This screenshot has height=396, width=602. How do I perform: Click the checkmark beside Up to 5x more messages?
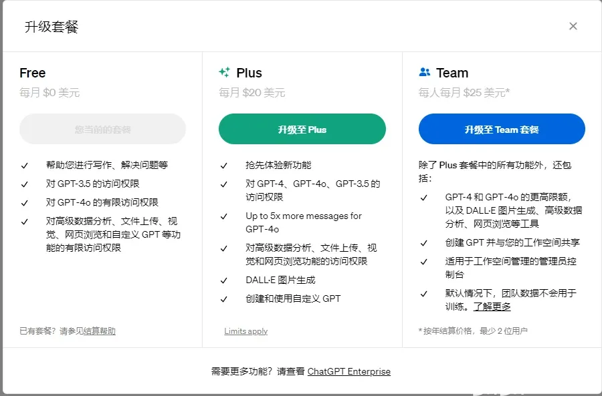click(x=224, y=216)
